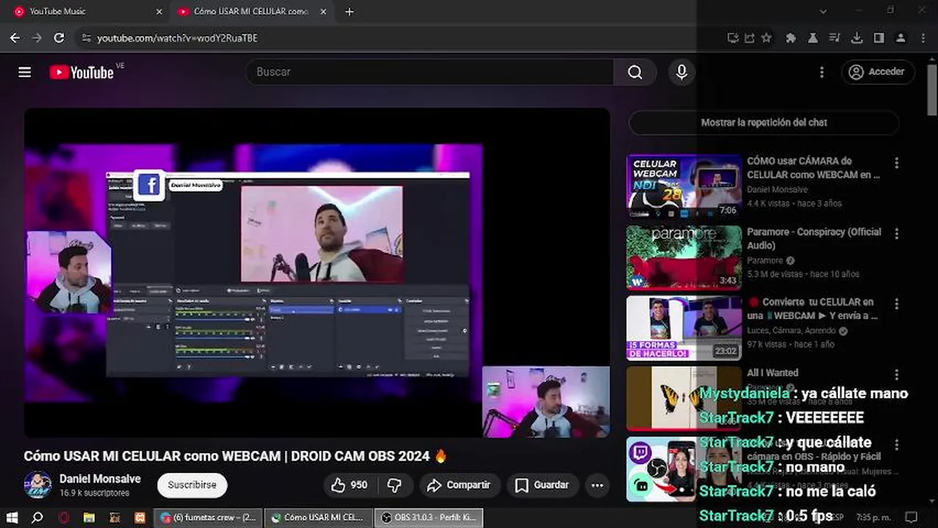938x528 pixels.
Task: Open options for Paramore Conspiracy video
Action: tap(896, 233)
